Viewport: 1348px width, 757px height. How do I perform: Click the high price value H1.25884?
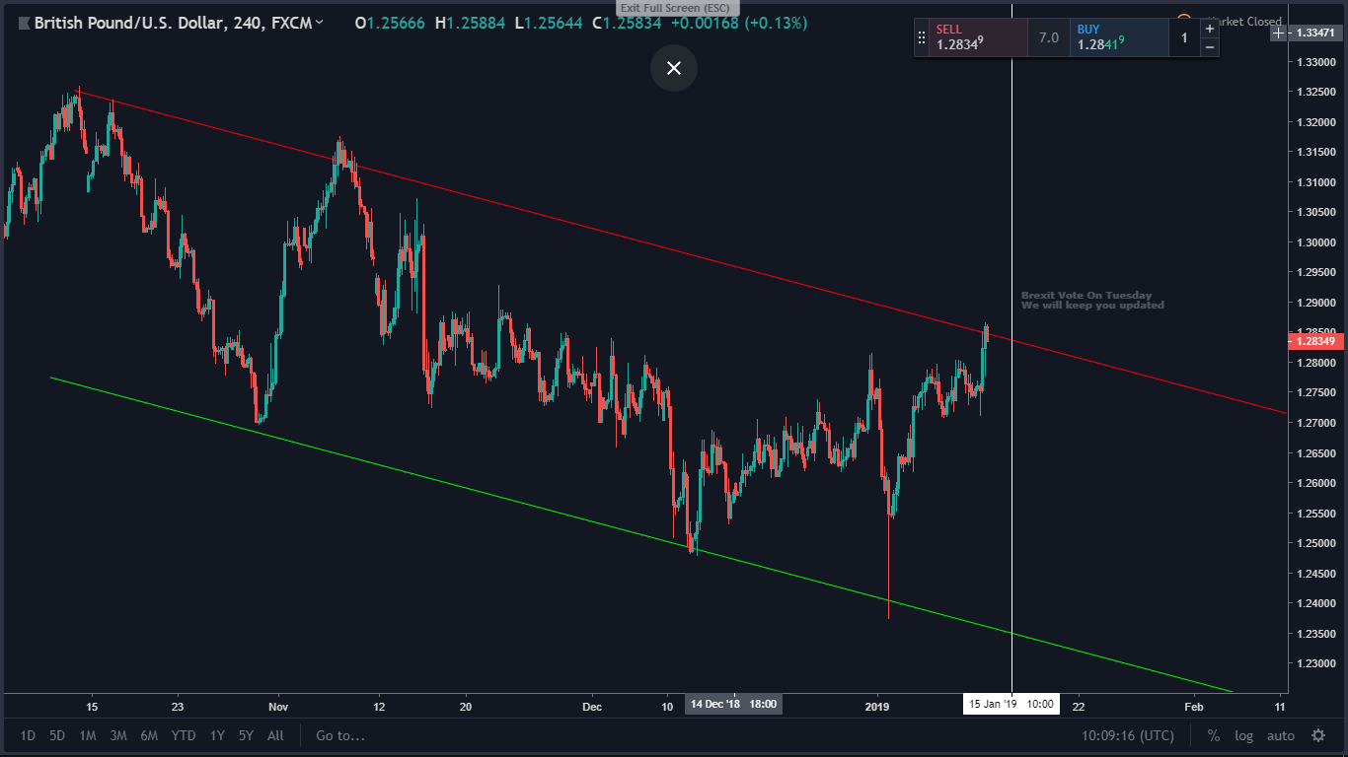point(470,22)
